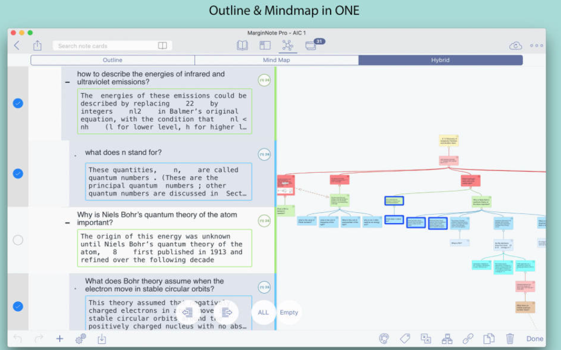Redo action arrow
Image resolution: width=561 pixels, height=350 pixels.
[38, 338]
